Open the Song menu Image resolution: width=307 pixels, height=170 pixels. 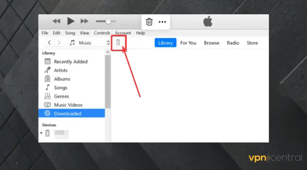(70, 33)
